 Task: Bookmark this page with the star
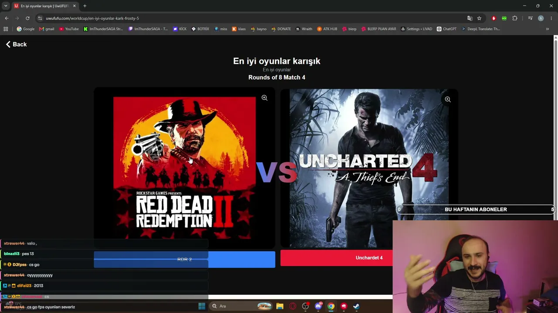479,18
